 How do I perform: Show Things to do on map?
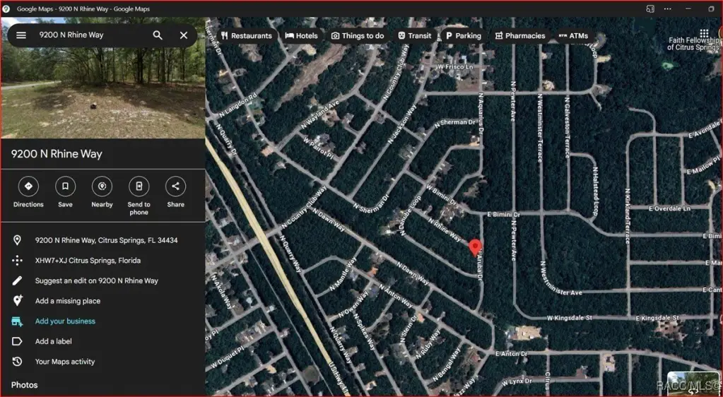pos(358,36)
